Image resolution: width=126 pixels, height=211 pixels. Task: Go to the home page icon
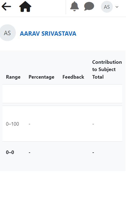(x=25, y=6)
